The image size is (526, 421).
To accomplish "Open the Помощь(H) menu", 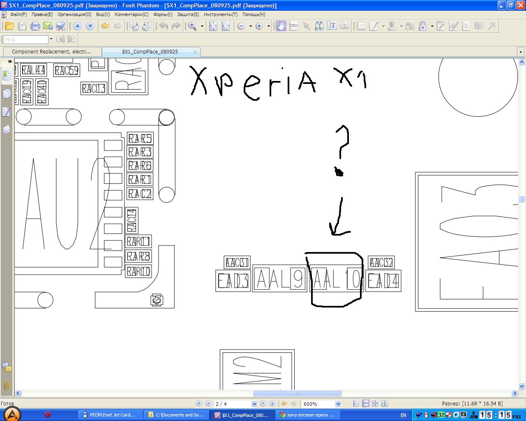I will tap(254, 14).
